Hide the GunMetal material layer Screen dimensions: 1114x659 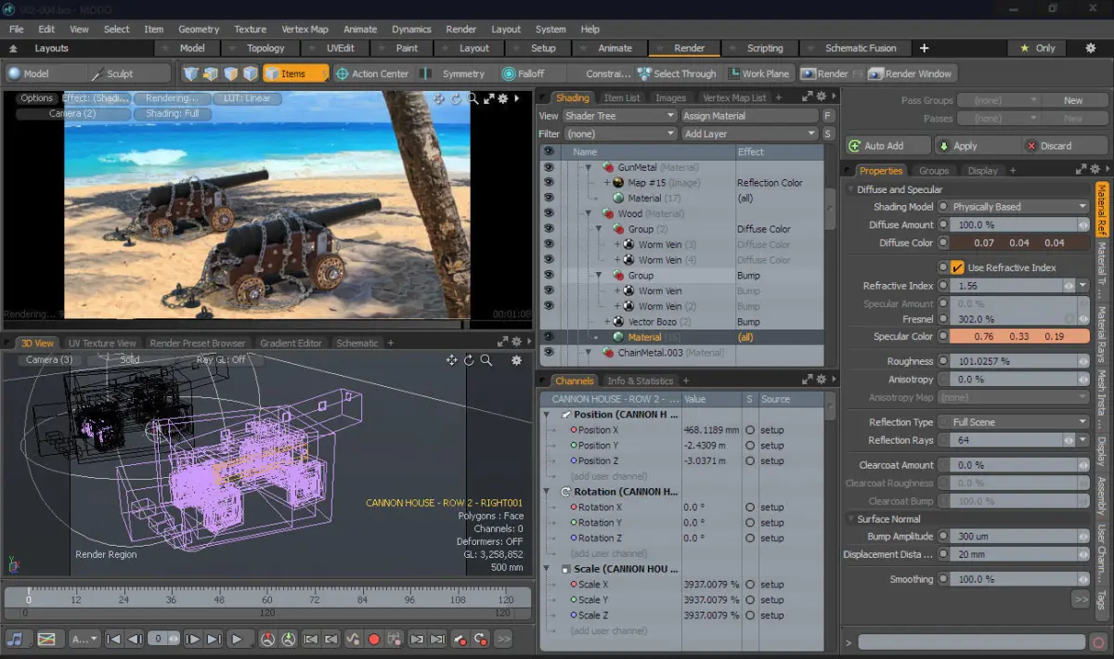point(548,168)
